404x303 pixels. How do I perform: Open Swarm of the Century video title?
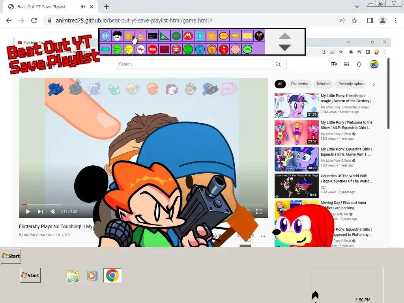(x=347, y=98)
